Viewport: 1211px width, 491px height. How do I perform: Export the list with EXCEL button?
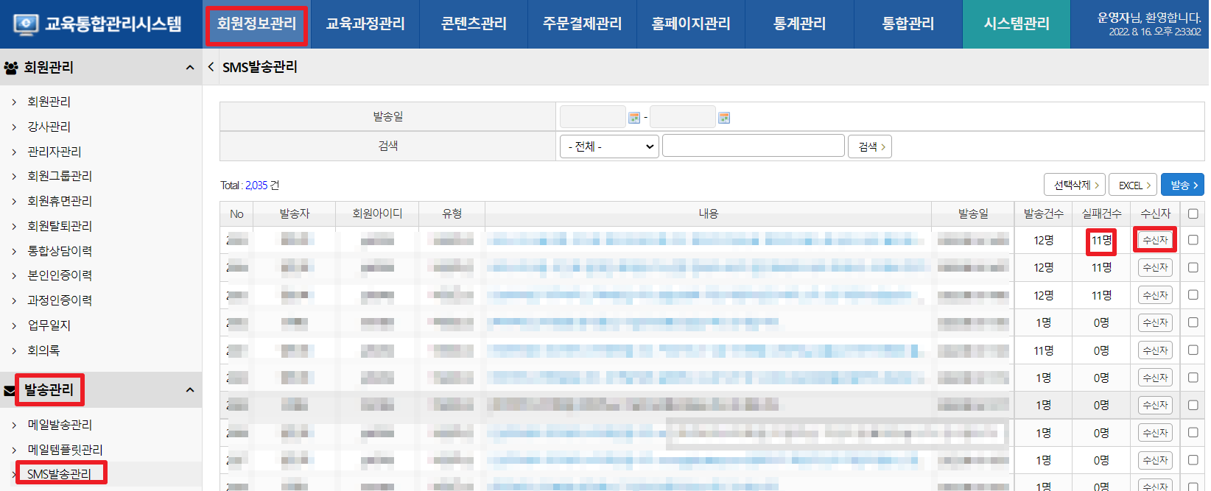click(1133, 185)
